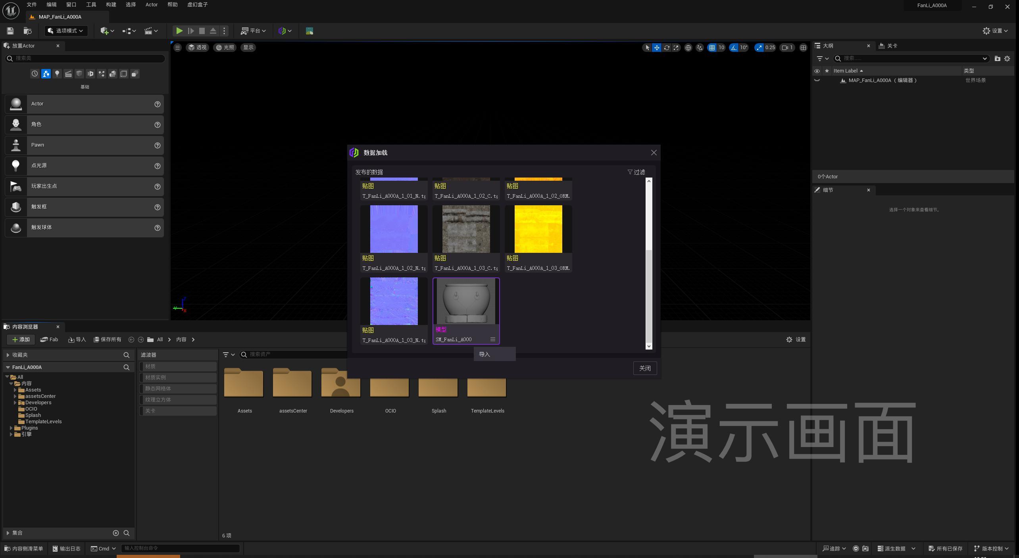
Task: Open the purple plugin icon dropdown in toolbar
Action: [285, 31]
